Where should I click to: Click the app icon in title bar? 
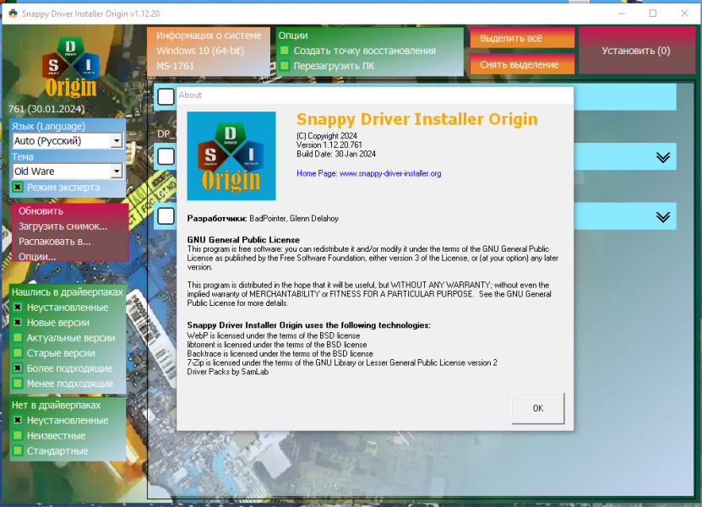(x=13, y=14)
